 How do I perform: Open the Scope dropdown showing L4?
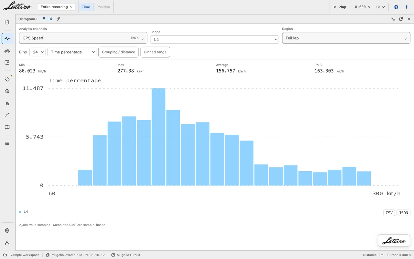point(215,39)
